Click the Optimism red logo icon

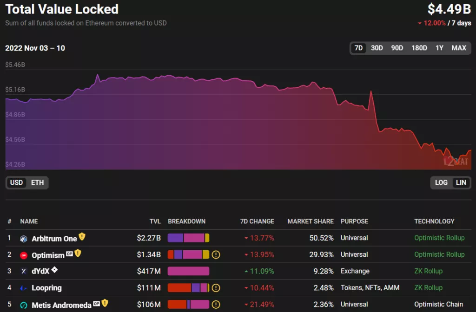24,255
